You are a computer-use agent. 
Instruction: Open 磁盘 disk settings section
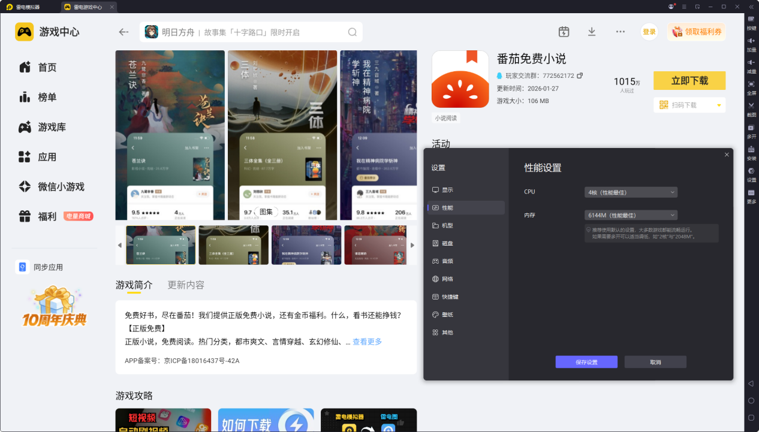click(x=466, y=243)
